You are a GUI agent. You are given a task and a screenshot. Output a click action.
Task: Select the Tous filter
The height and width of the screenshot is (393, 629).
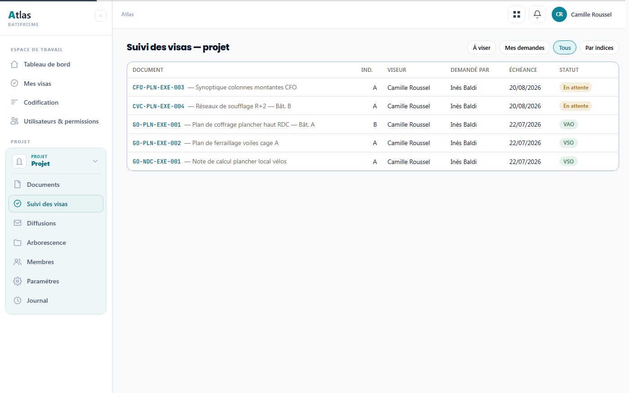click(x=565, y=48)
